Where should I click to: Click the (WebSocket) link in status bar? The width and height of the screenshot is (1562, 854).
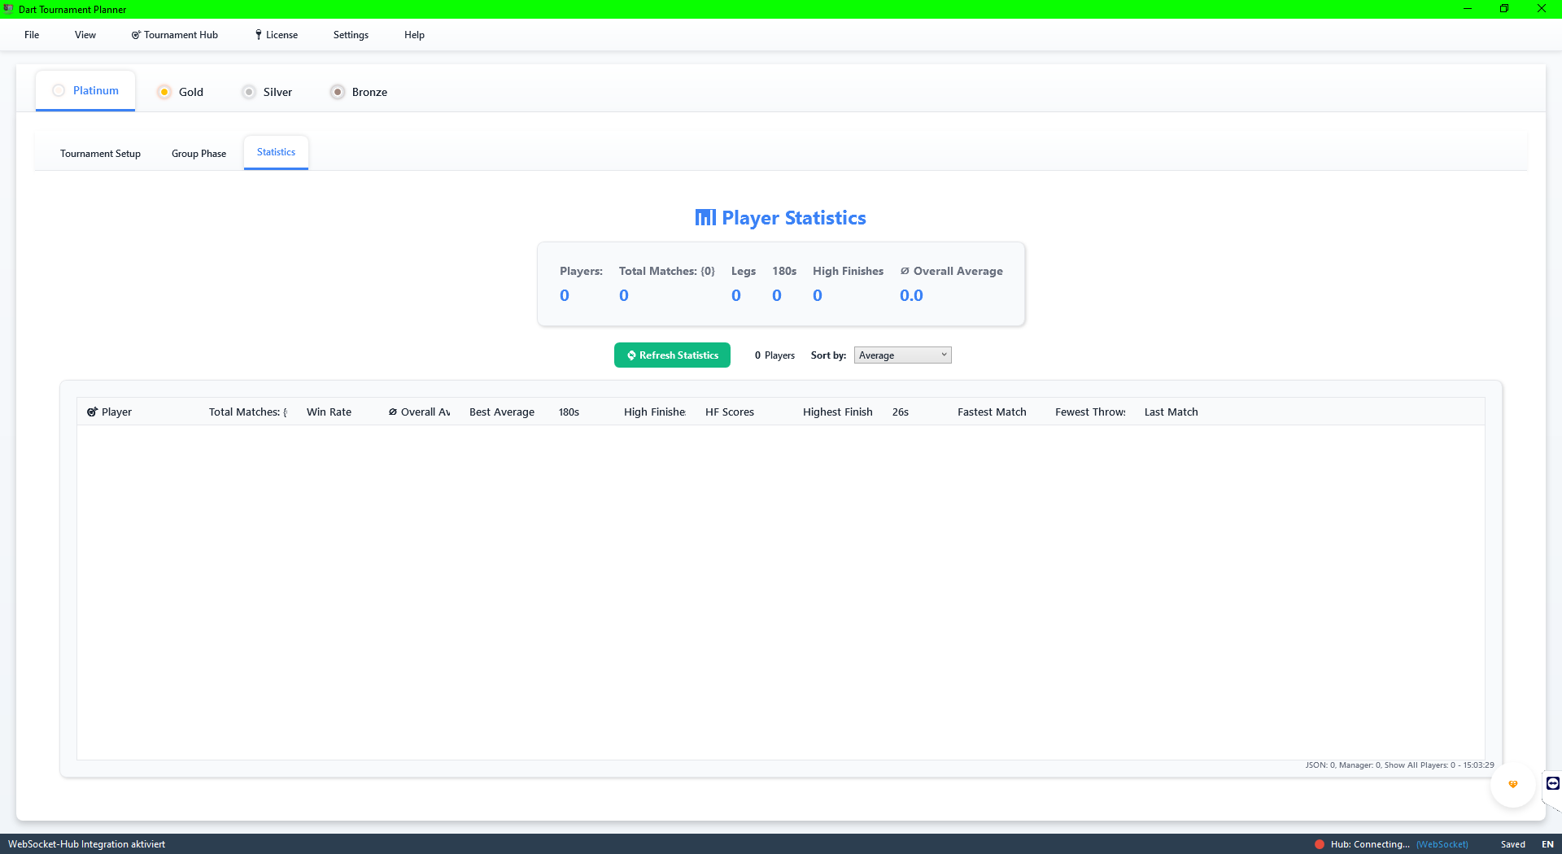click(1442, 844)
